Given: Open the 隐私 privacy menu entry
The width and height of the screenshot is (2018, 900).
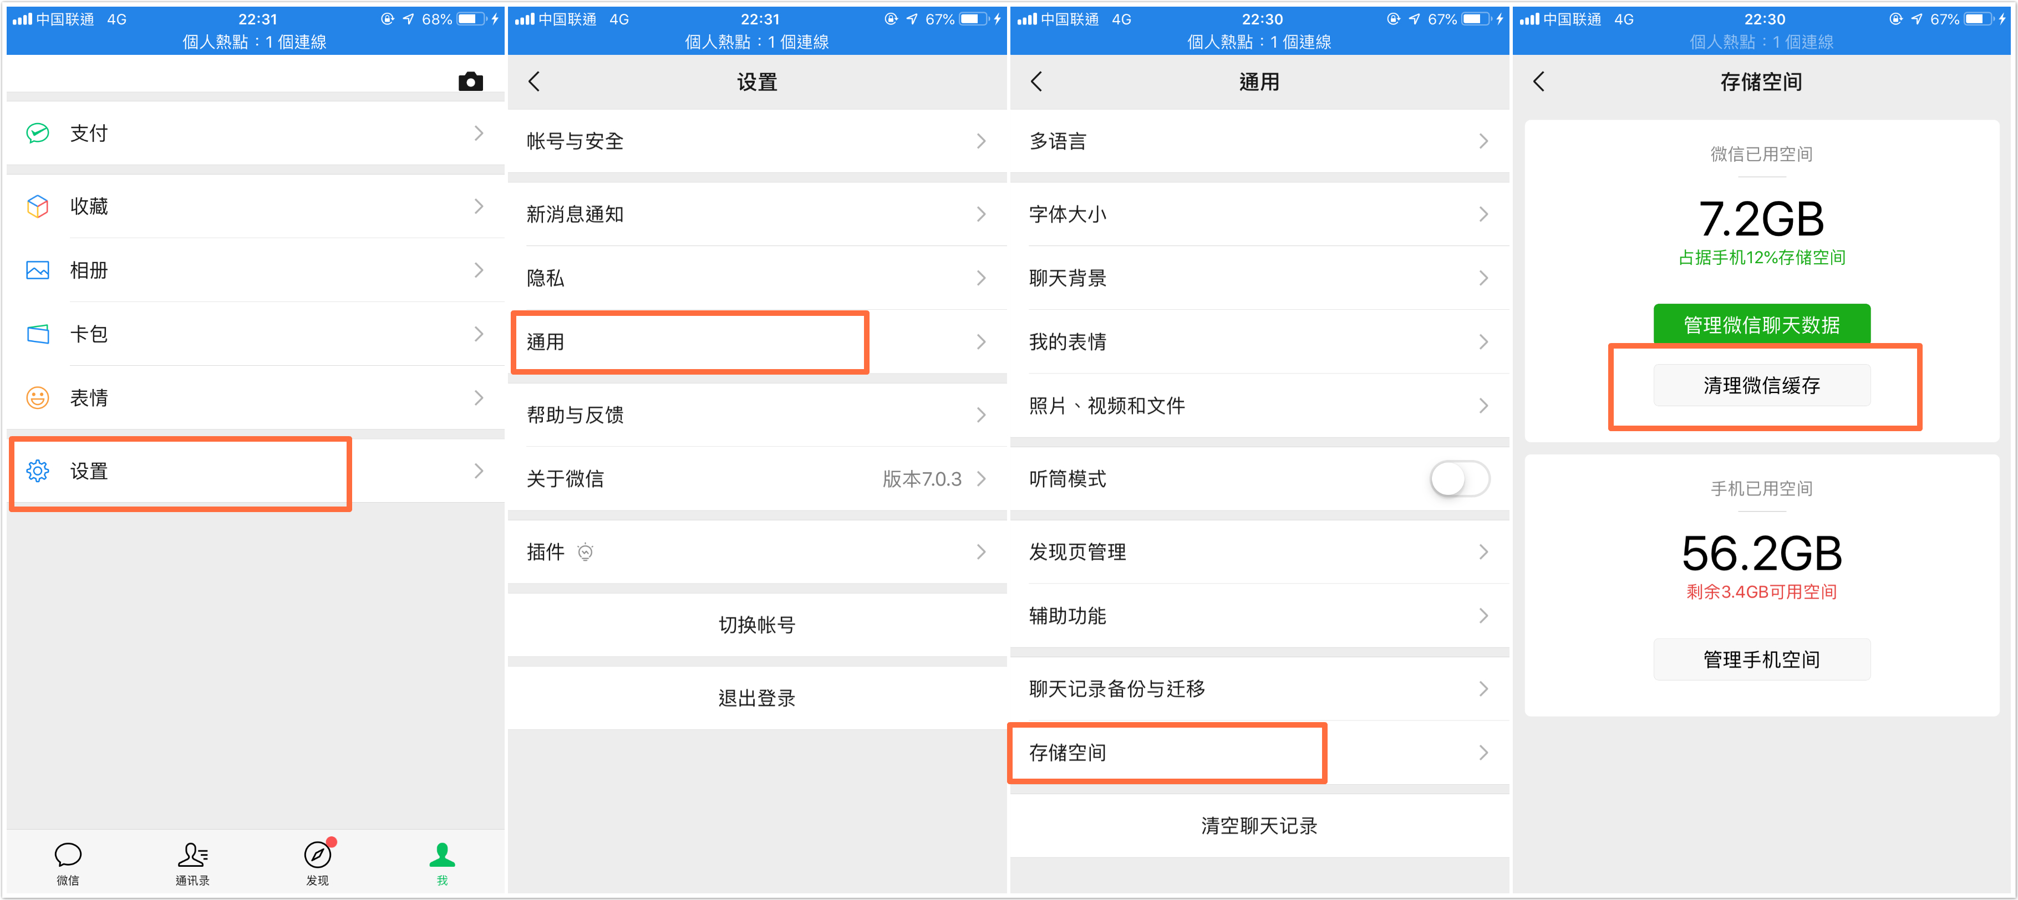Looking at the screenshot, I should point(756,278).
